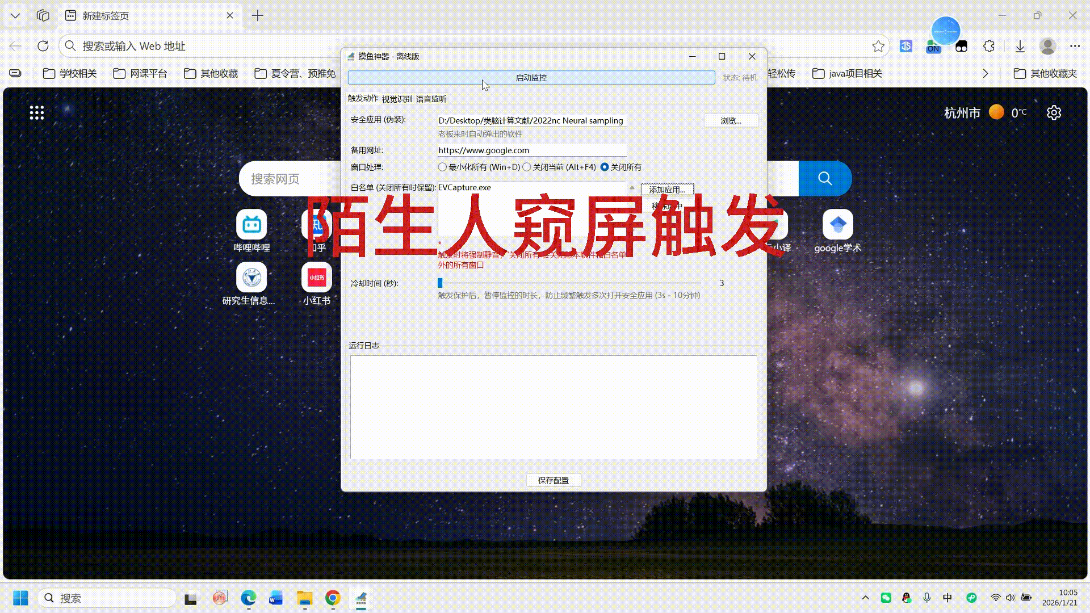1090x613 pixels.
Task: Launch Microsoft Edge from the taskbar
Action: point(248,598)
